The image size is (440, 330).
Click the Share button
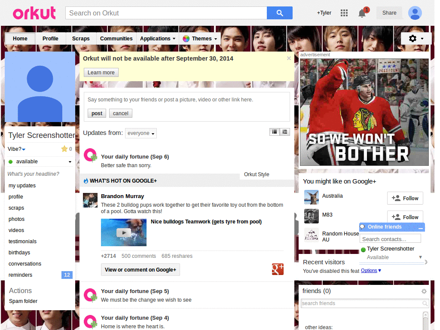pos(389,13)
